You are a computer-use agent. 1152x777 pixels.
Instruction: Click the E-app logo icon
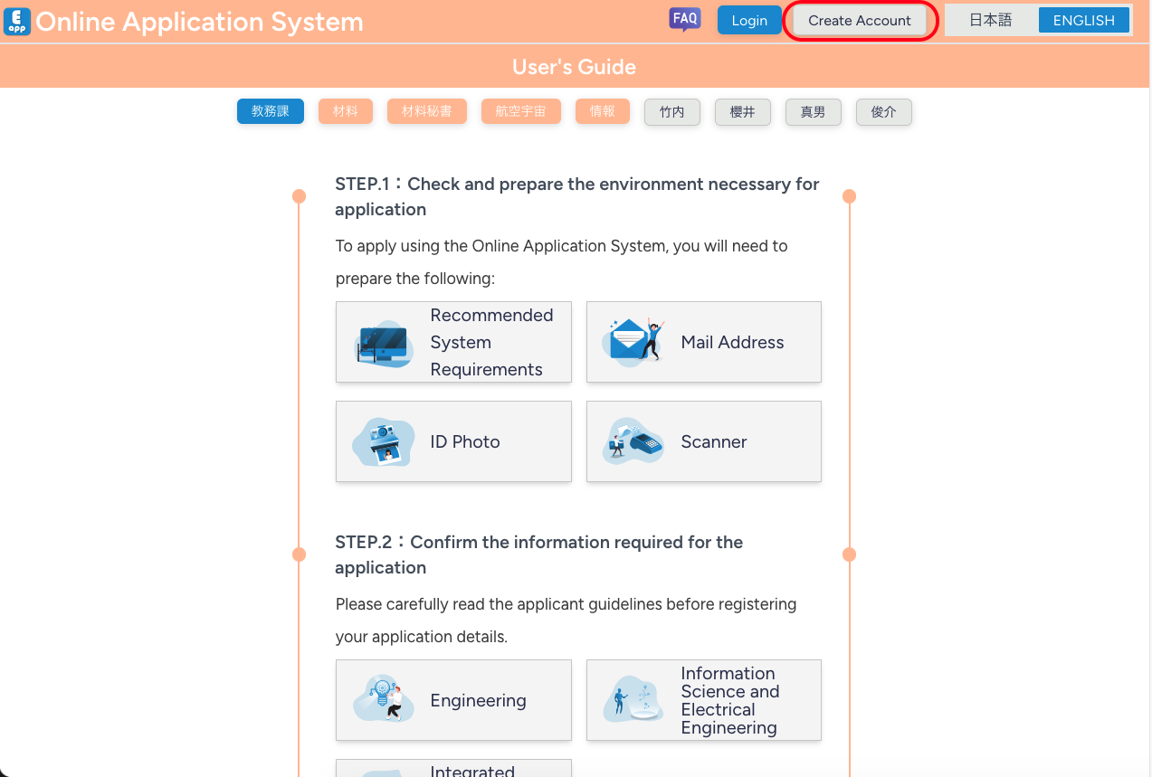[17, 21]
